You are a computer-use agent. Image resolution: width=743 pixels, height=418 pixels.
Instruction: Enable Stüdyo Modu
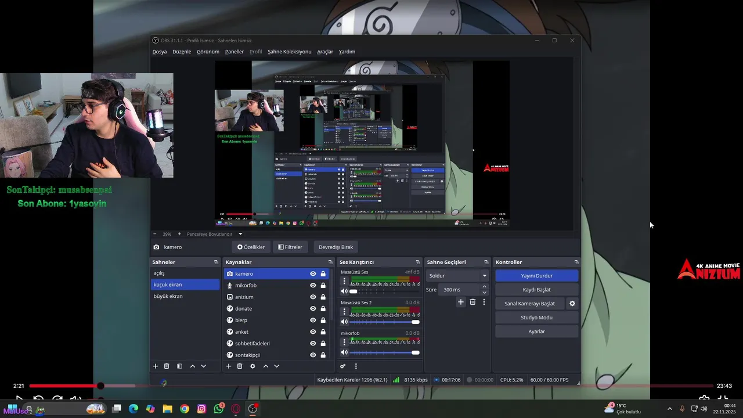[x=536, y=318]
